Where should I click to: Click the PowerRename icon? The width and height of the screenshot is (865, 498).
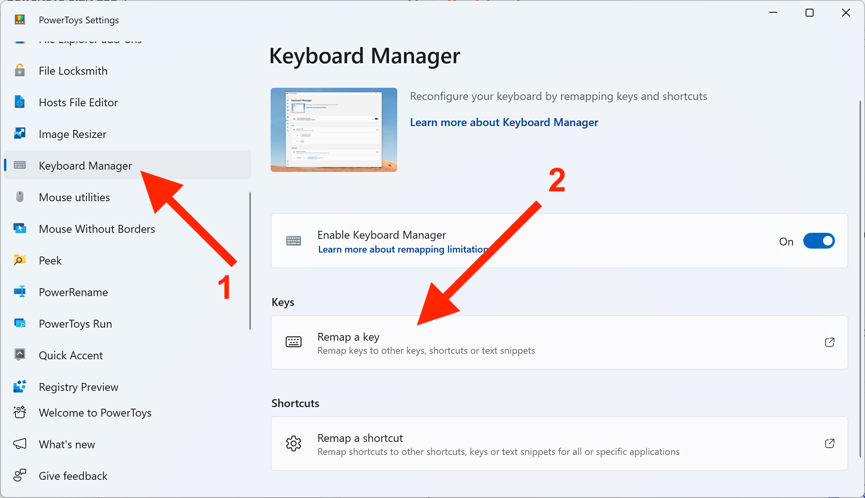[20, 292]
